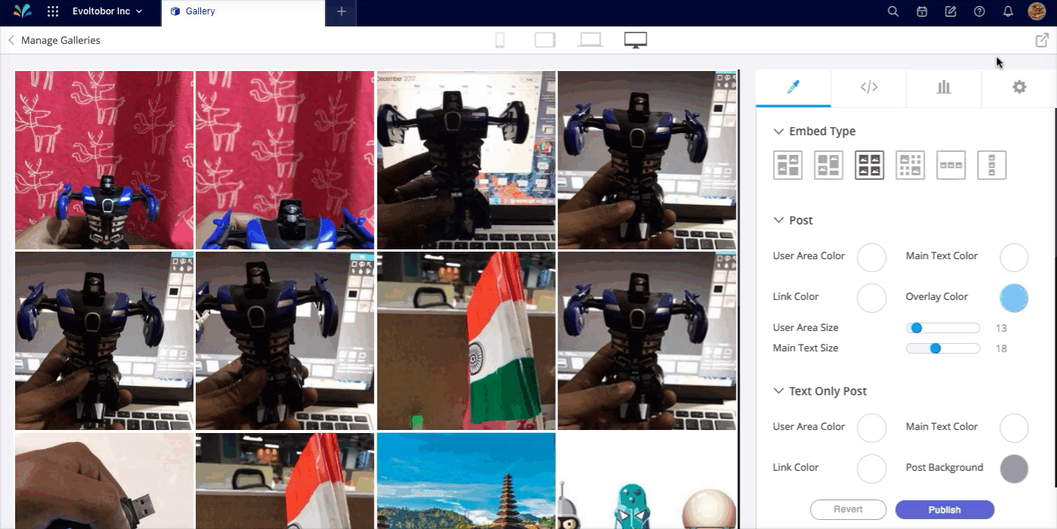Switch preview to desktop monitor view
The width and height of the screenshot is (1057, 529).
coord(635,40)
